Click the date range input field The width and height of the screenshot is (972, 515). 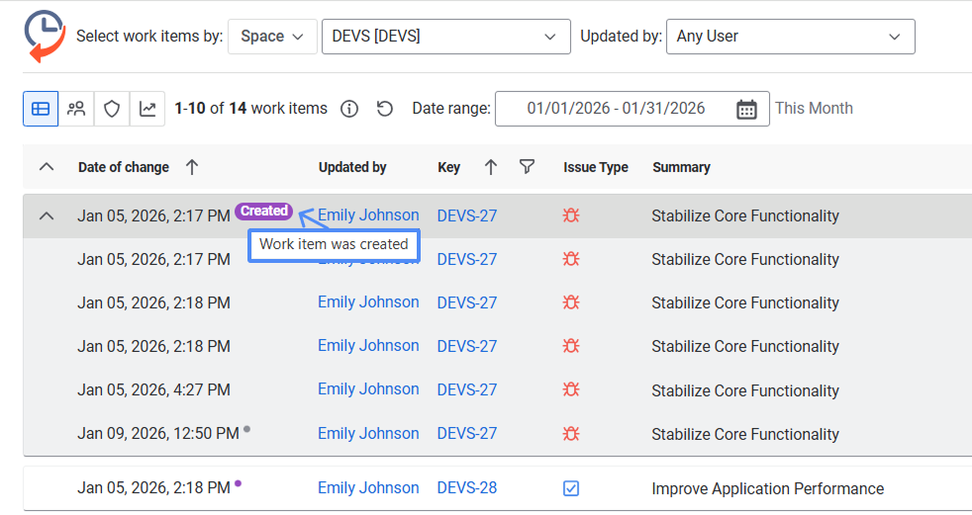point(614,109)
